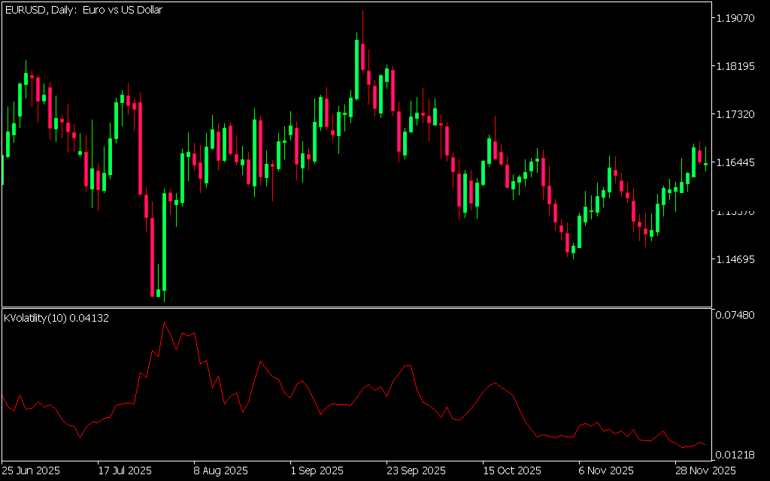
Task: Click the 1.16445 price axis label
Action: point(736,162)
